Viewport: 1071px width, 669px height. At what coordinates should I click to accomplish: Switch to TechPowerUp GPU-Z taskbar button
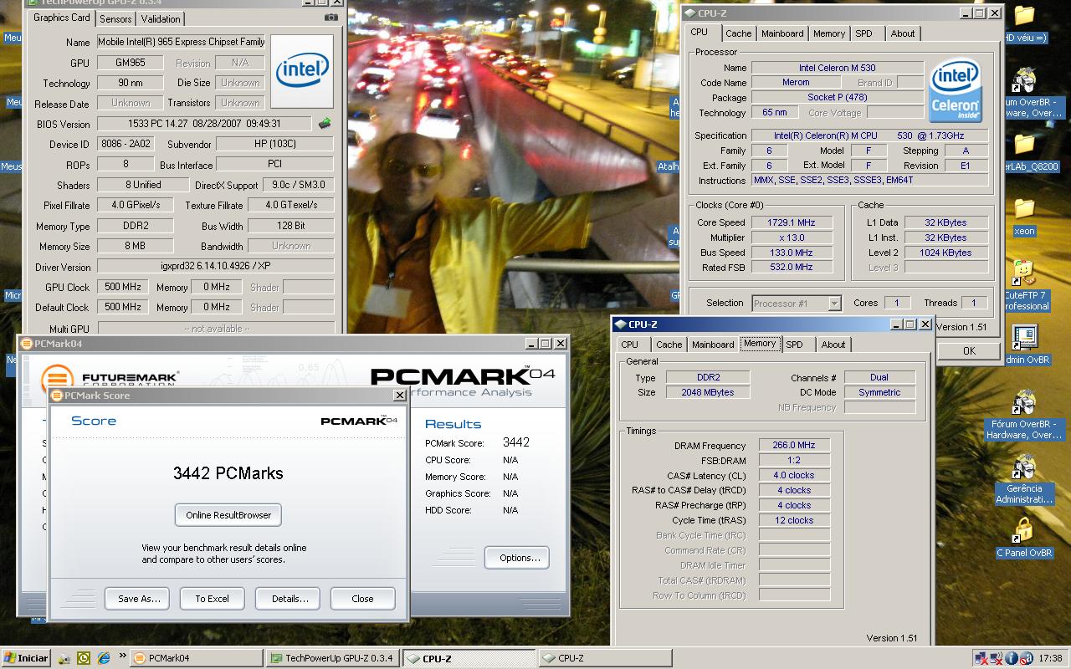tap(333, 658)
